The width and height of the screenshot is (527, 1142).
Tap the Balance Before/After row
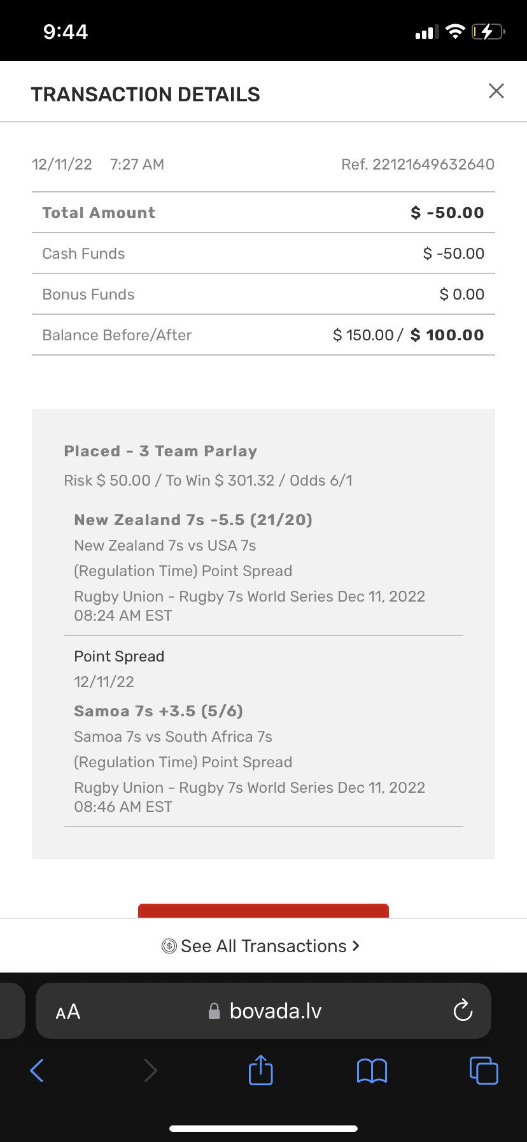click(x=263, y=335)
